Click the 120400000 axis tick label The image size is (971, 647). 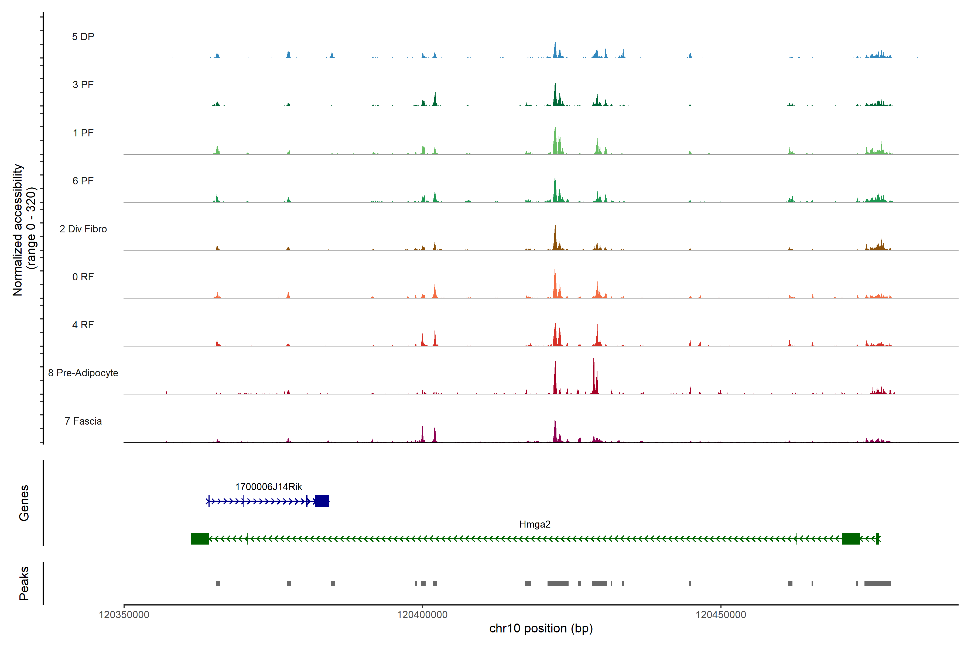422,615
